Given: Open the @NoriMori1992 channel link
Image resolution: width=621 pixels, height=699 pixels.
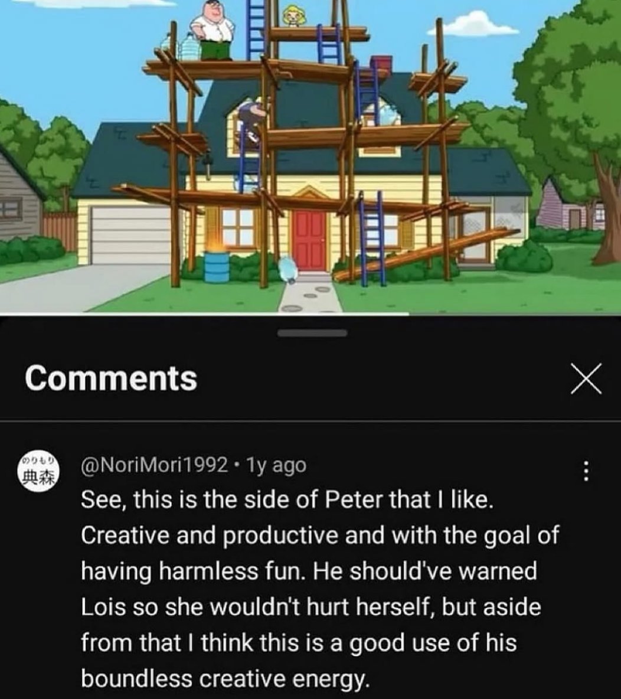Looking at the screenshot, I should click(154, 465).
